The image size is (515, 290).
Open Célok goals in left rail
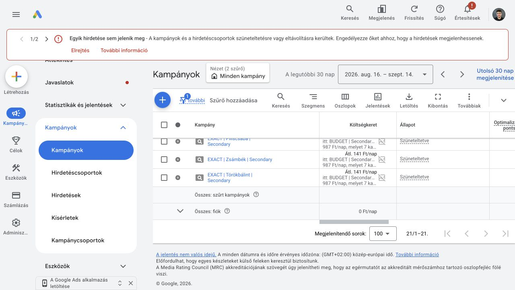click(16, 144)
